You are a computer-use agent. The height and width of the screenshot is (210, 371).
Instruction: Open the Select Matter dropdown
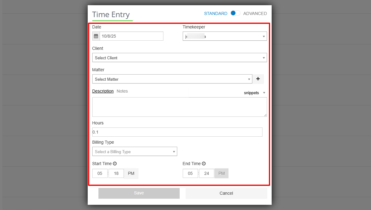[172, 79]
